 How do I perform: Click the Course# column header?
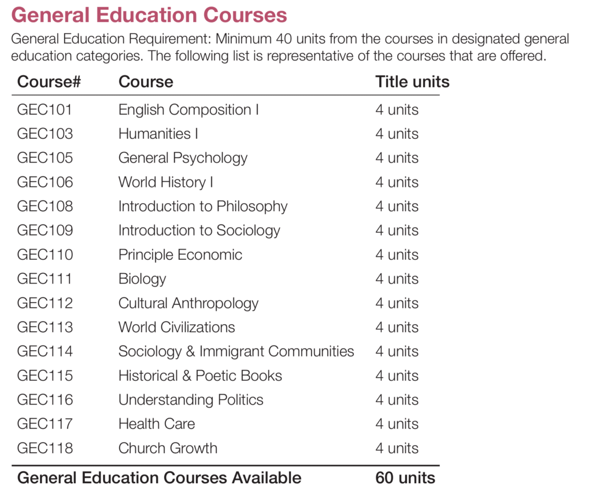[x=49, y=82]
